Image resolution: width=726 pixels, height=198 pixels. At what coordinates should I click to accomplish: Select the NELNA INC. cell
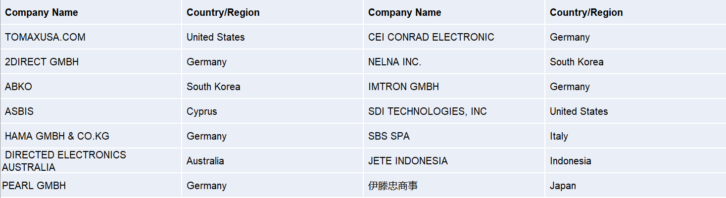pos(454,62)
